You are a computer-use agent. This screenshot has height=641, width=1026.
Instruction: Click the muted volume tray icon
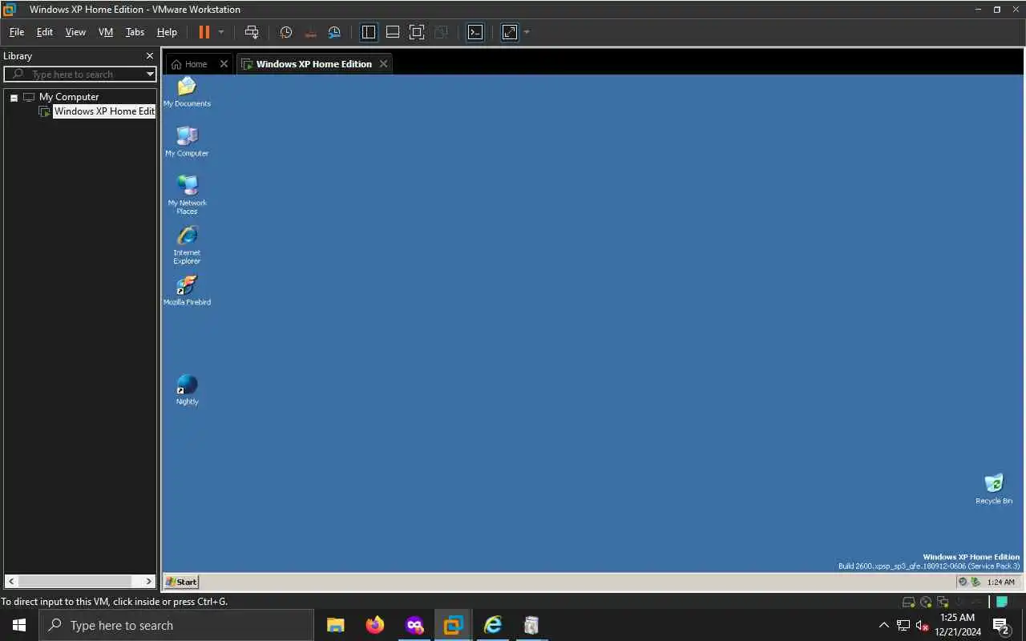point(923,625)
